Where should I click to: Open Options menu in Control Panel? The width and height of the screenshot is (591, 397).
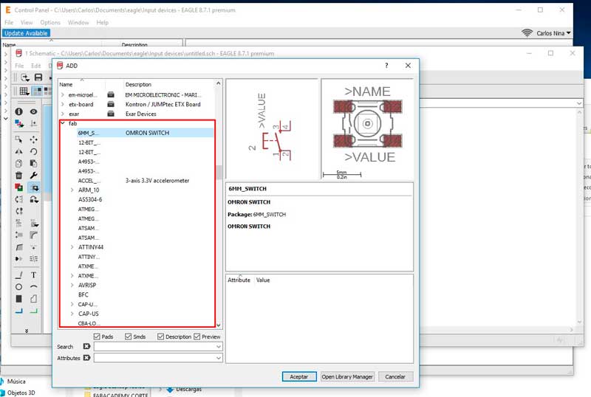tap(50, 23)
